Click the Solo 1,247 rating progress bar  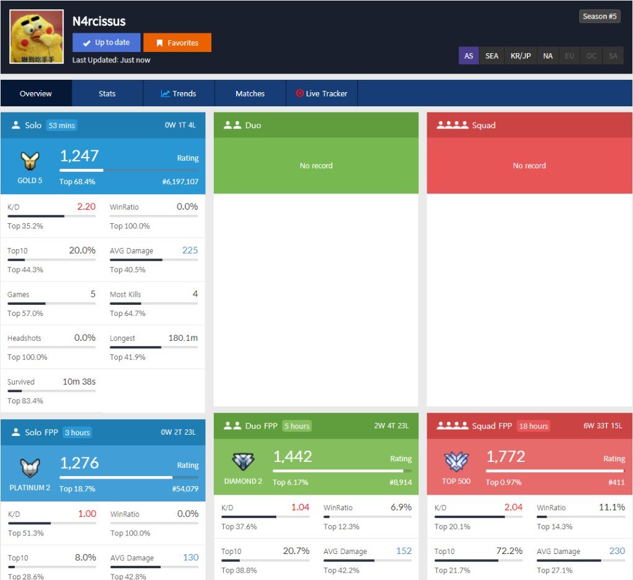tap(129, 170)
